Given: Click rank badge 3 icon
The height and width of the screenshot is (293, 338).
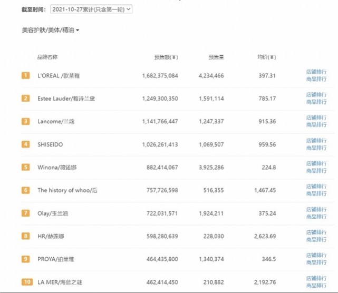Looking at the screenshot, I should coord(26,121).
